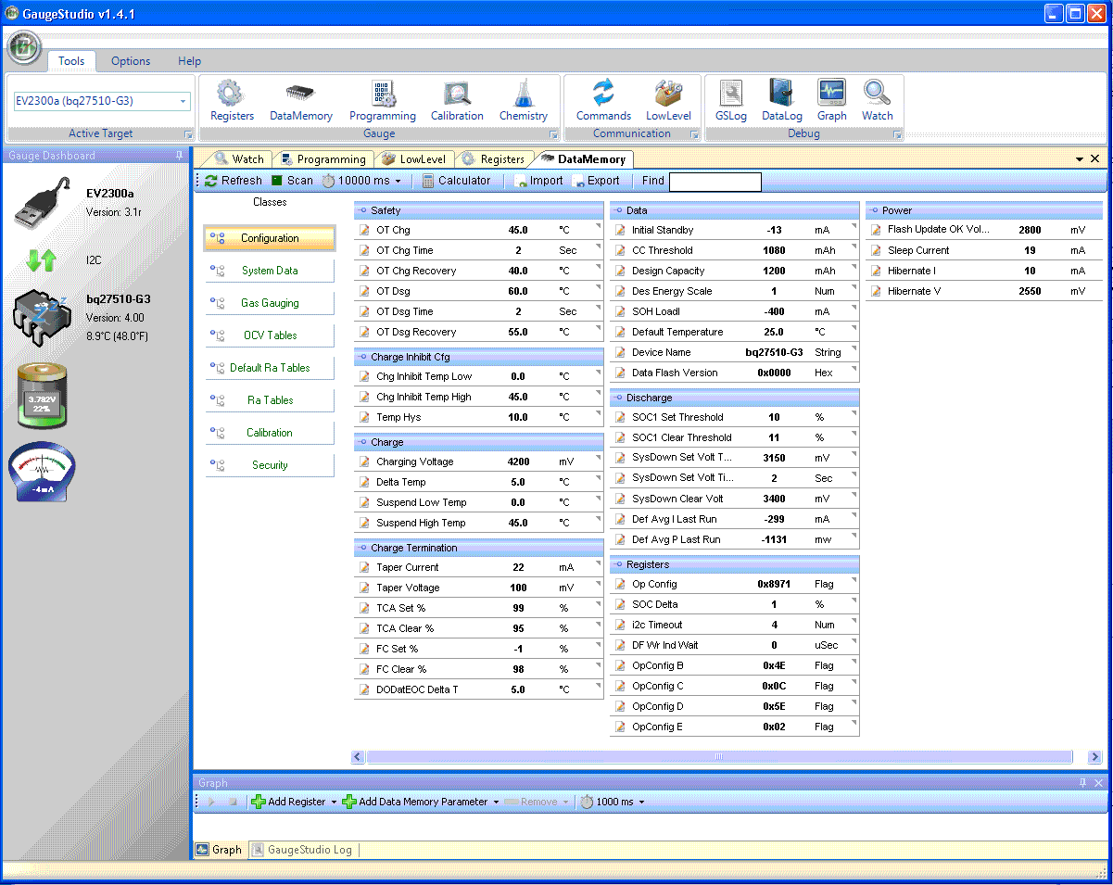Start Scan in the DataMemory toolbar
Image resolution: width=1113 pixels, height=885 pixels.
[x=292, y=181]
